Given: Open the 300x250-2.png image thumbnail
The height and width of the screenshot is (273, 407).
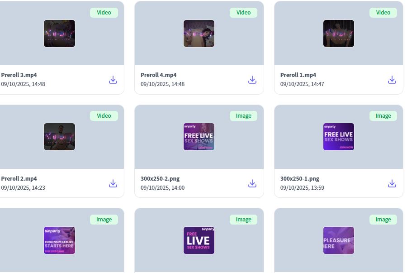Looking at the screenshot, I should [x=199, y=137].
